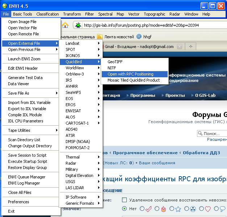Open the 'Программы' site navigation link
The height and width of the screenshot is (217, 227).
click(143, 95)
